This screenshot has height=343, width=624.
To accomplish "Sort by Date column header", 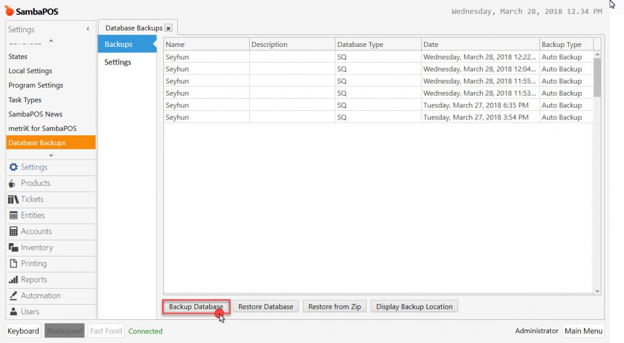I will (x=480, y=44).
